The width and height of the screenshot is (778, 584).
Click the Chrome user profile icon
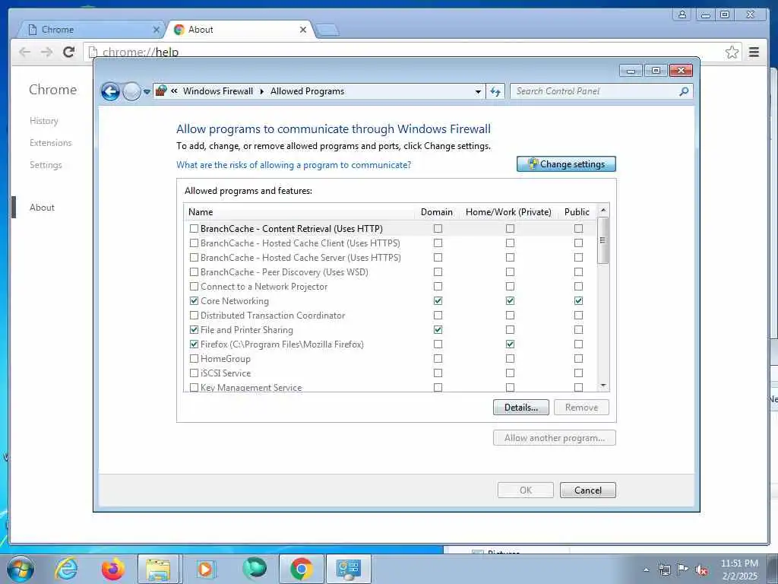pos(683,14)
